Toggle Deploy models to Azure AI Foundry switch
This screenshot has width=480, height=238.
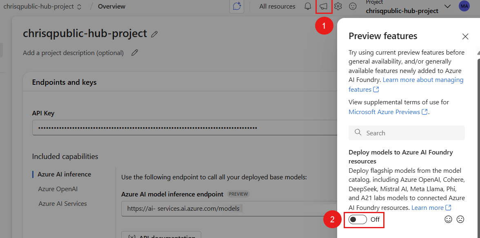point(358,219)
